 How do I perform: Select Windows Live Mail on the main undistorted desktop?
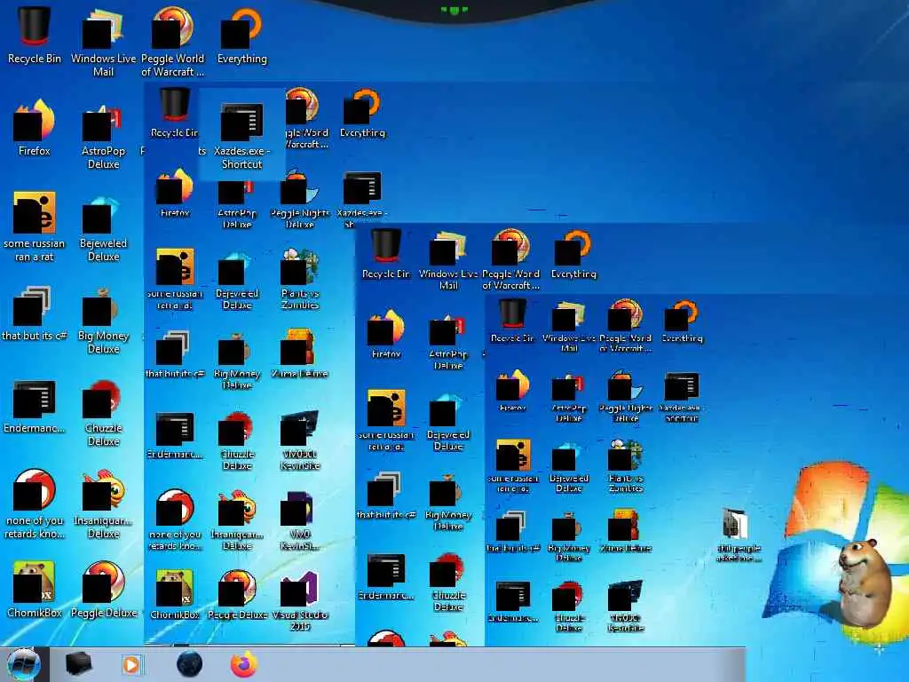[103, 43]
